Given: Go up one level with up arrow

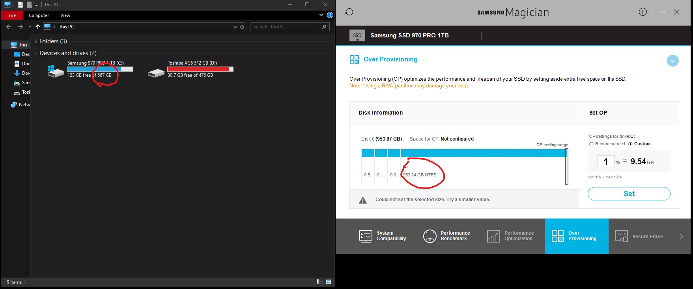Looking at the screenshot, I should tap(38, 27).
